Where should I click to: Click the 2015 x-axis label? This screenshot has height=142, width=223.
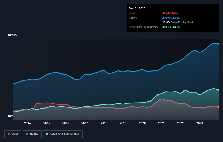[x=47, y=123]
